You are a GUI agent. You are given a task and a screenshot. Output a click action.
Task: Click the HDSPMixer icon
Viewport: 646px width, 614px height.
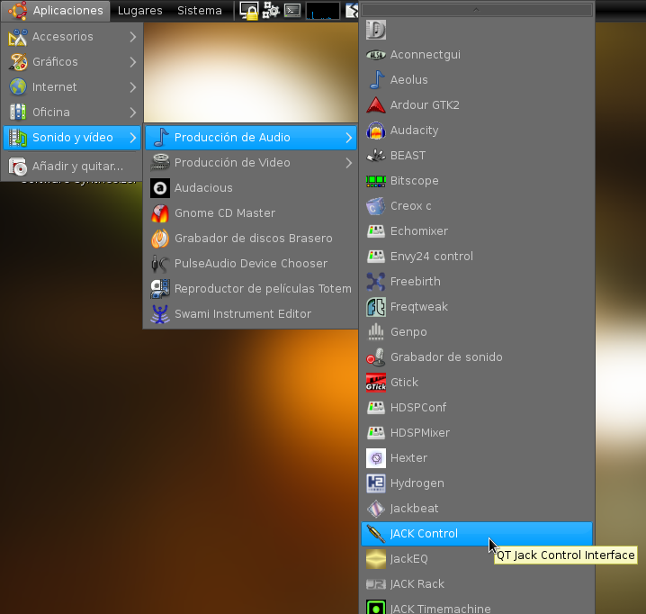376,432
